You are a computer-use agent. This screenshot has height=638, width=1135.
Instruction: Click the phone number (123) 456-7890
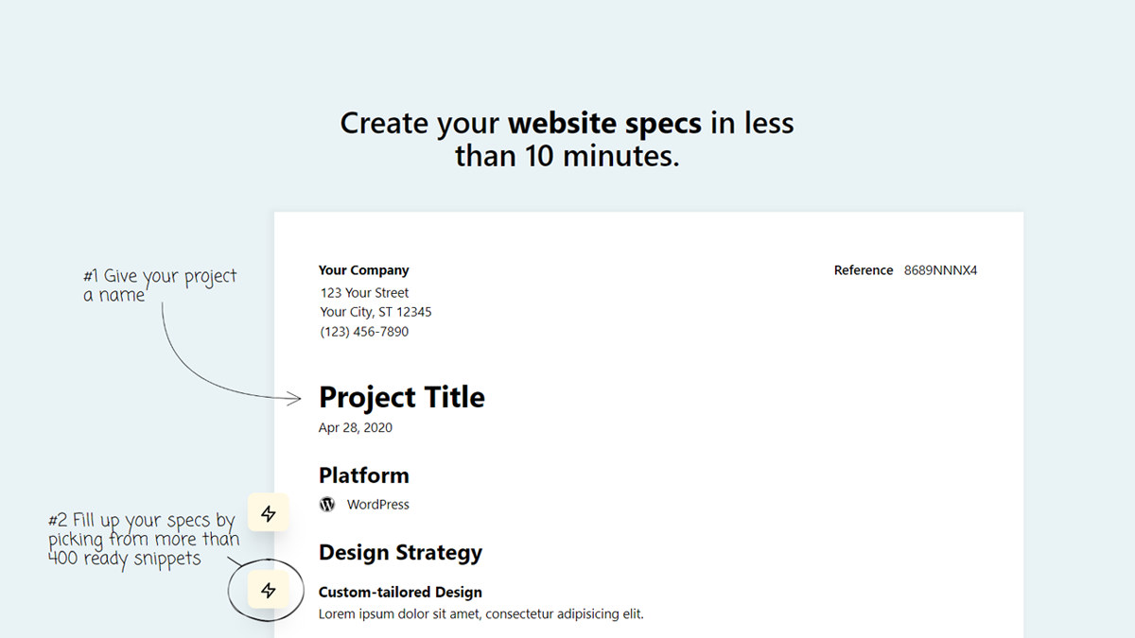click(x=365, y=332)
